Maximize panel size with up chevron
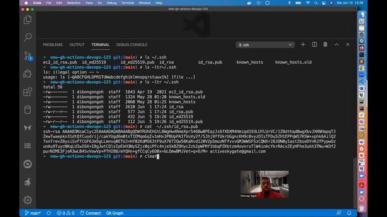The width and height of the screenshot is (387, 217). (336, 45)
